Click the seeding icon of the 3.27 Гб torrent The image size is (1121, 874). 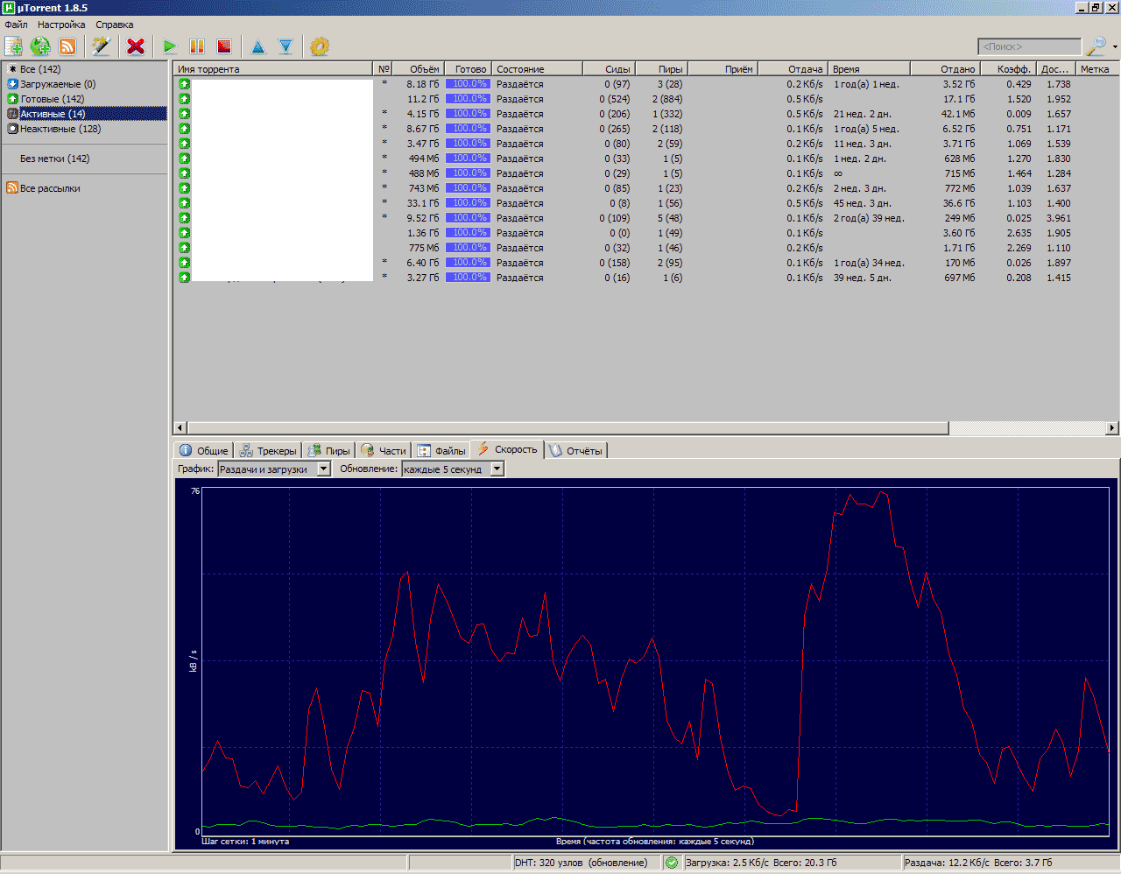(x=184, y=278)
